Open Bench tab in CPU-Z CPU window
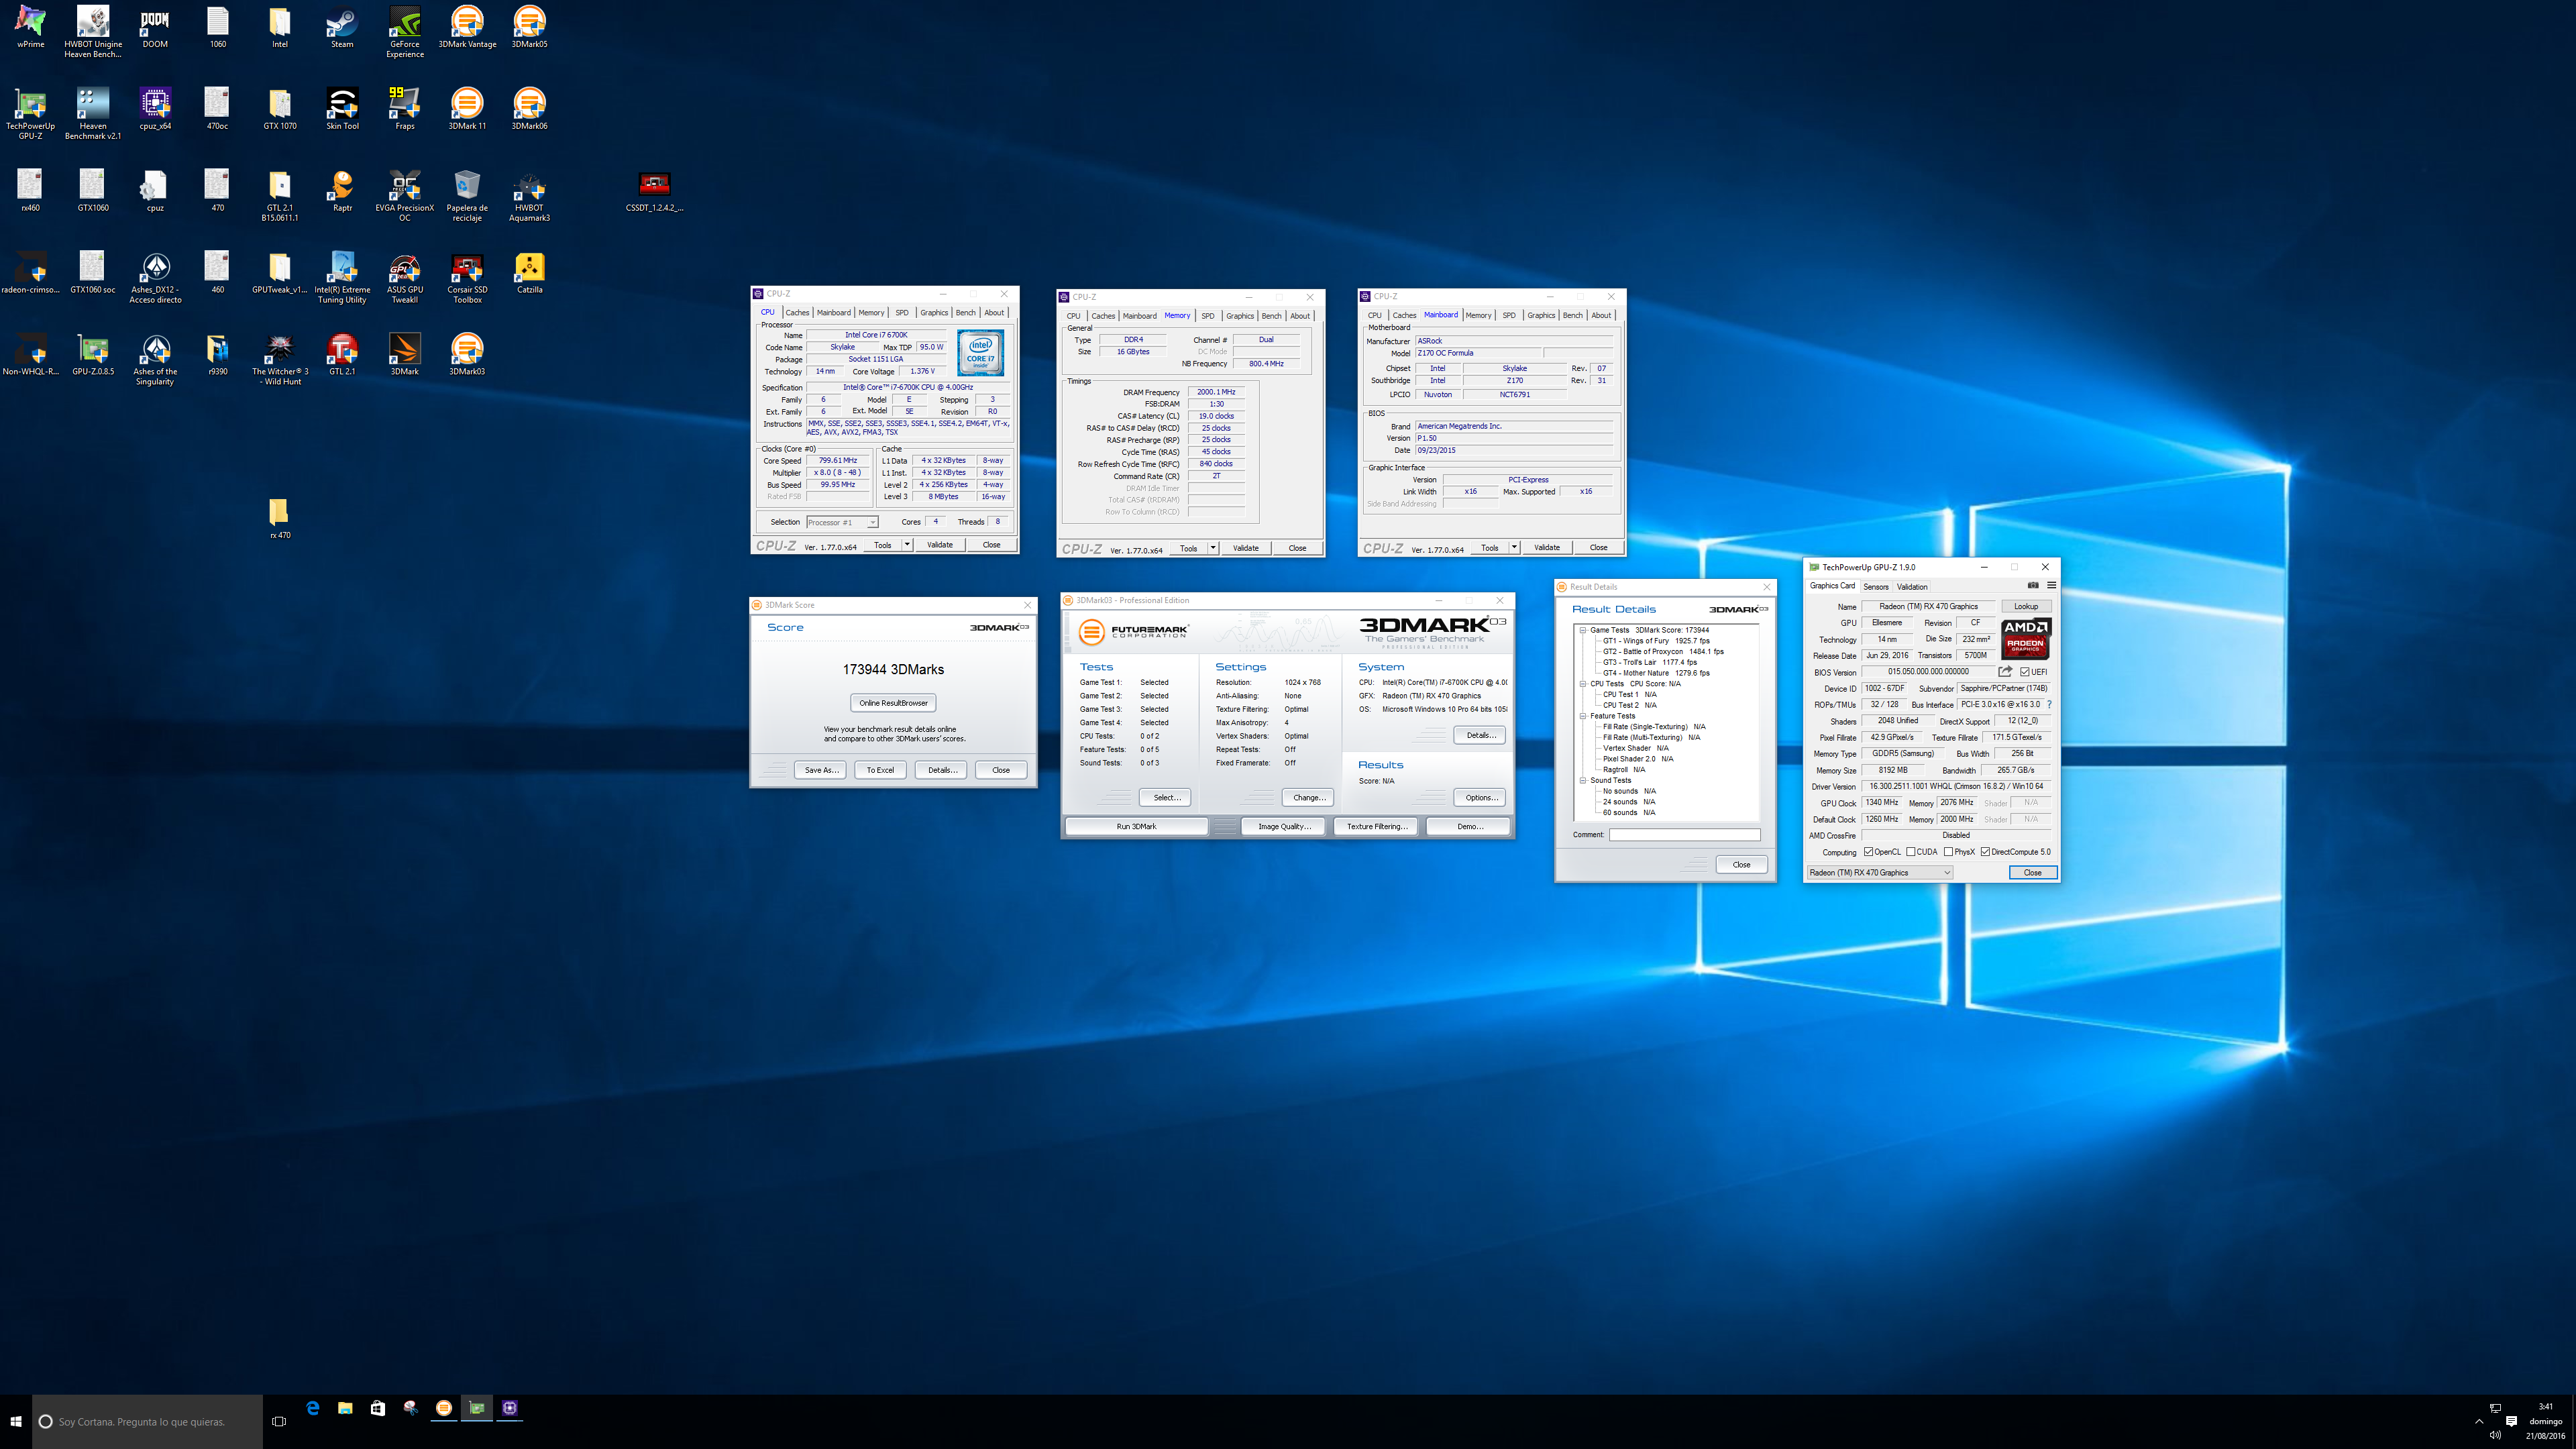This screenshot has height=1449, width=2576. pos(965,313)
